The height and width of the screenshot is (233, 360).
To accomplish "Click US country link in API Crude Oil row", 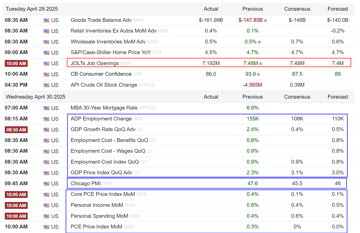I will pos(55,85).
